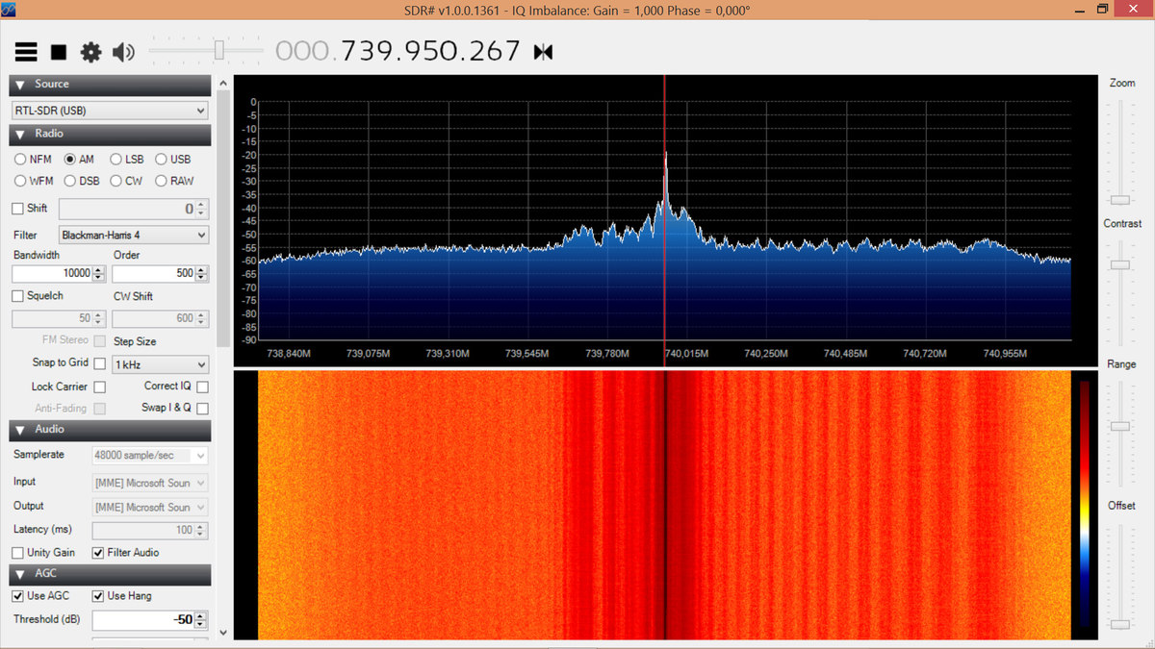Image resolution: width=1155 pixels, height=649 pixels.
Task: Collapse the AGC panel header
Action: [110, 574]
